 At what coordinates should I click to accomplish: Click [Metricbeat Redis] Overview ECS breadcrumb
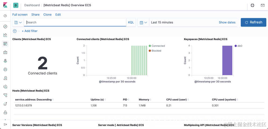point(67,5)
